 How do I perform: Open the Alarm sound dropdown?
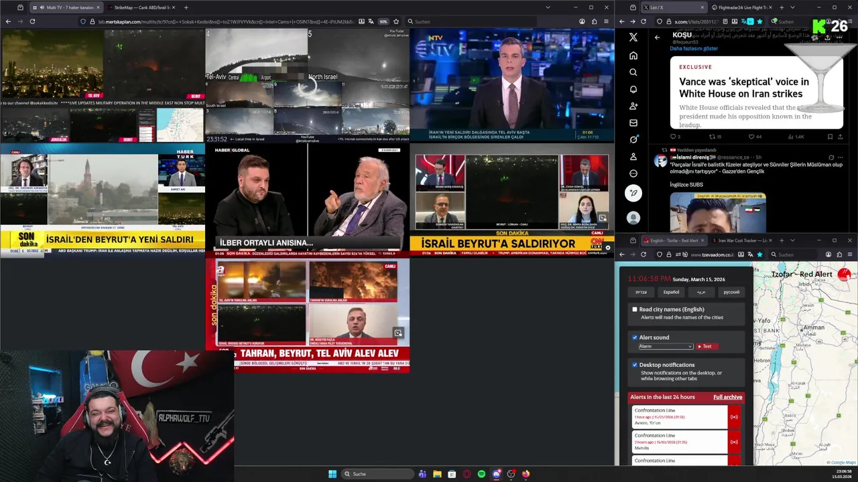tap(666, 346)
